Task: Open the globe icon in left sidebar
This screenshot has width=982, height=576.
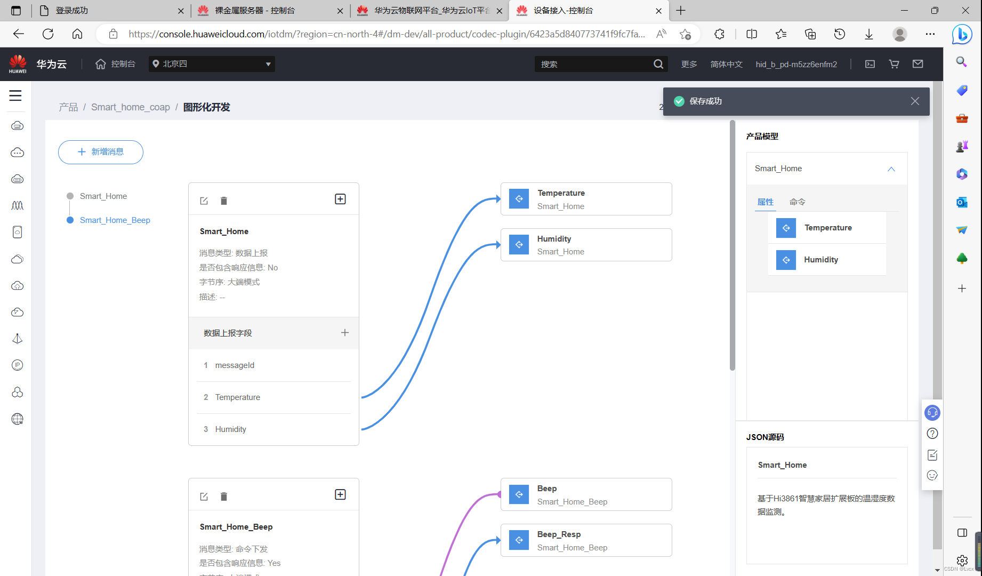Action: click(x=18, y=419)
